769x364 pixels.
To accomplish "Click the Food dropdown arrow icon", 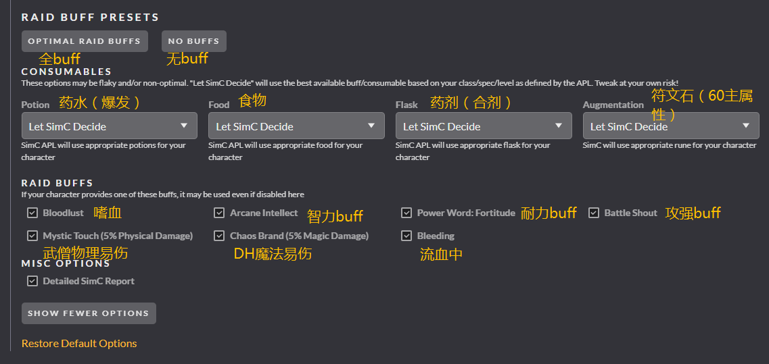I will coord(371,126).
